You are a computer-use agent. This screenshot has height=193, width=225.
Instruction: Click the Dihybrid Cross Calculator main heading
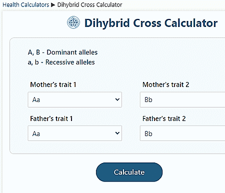click(x=151, y=23)
